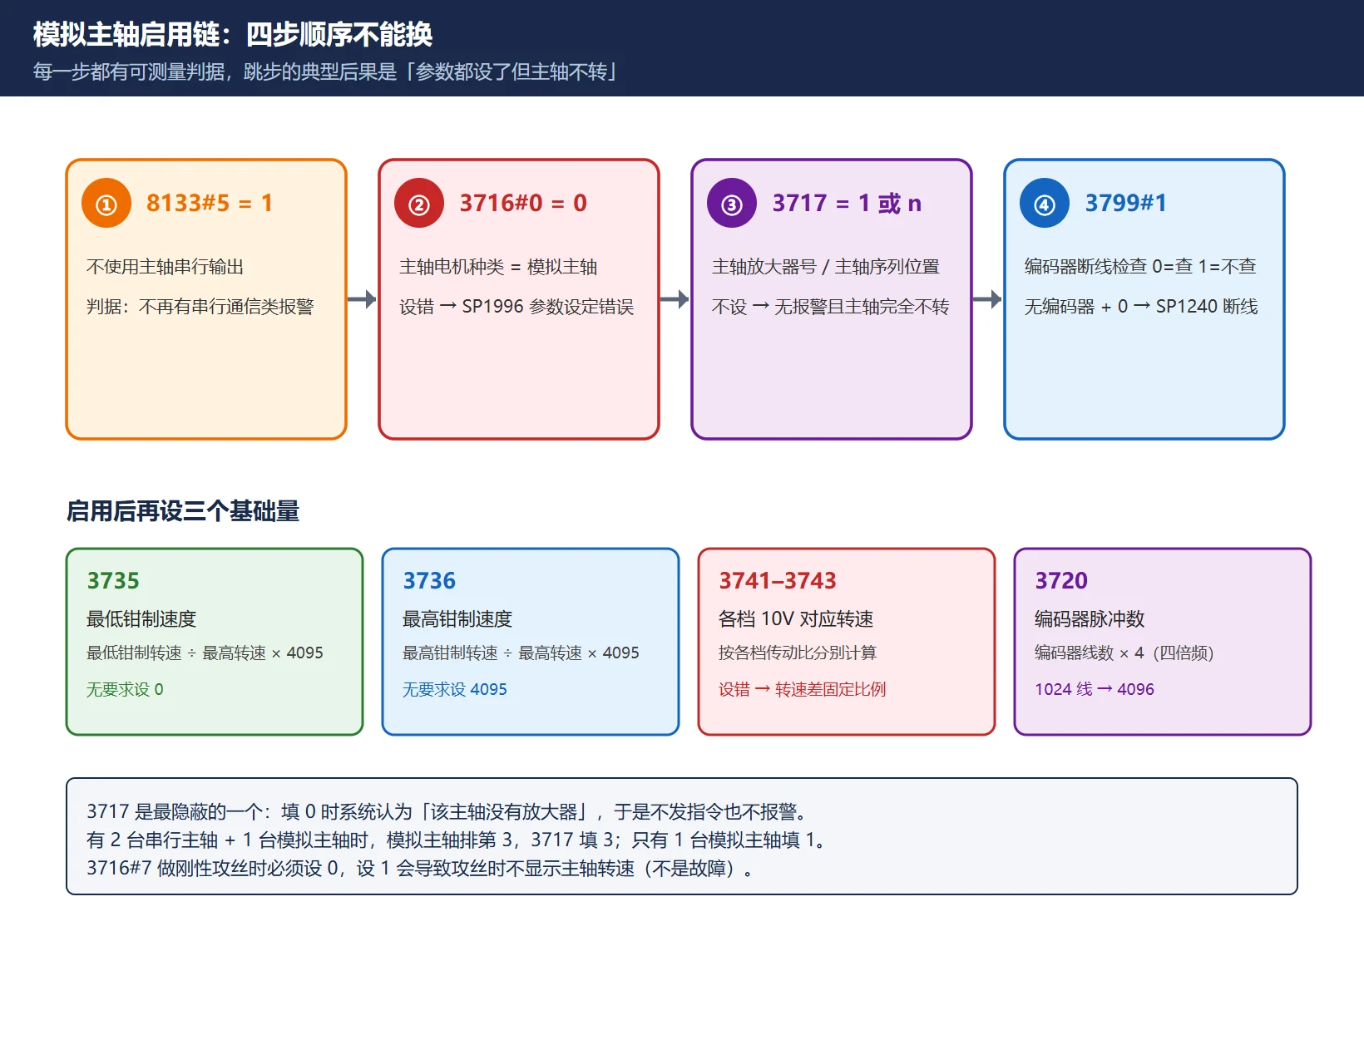Viewport: 1364px width, 1064px height.
Task: Click the section title '启用后再设三个基础量'
Action: [x=183, y=511]
